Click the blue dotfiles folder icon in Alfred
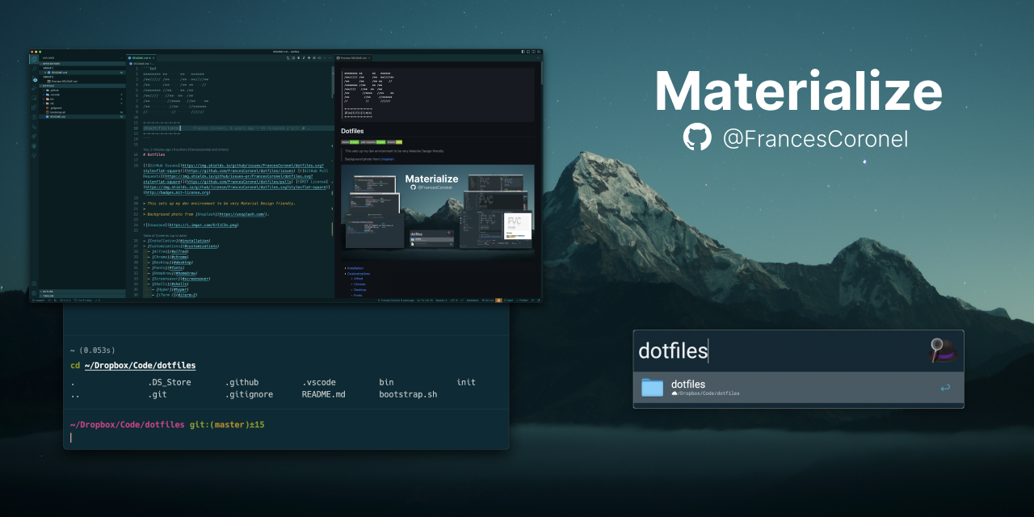This screenshot has width=1034, height=517. click(652, 387)
